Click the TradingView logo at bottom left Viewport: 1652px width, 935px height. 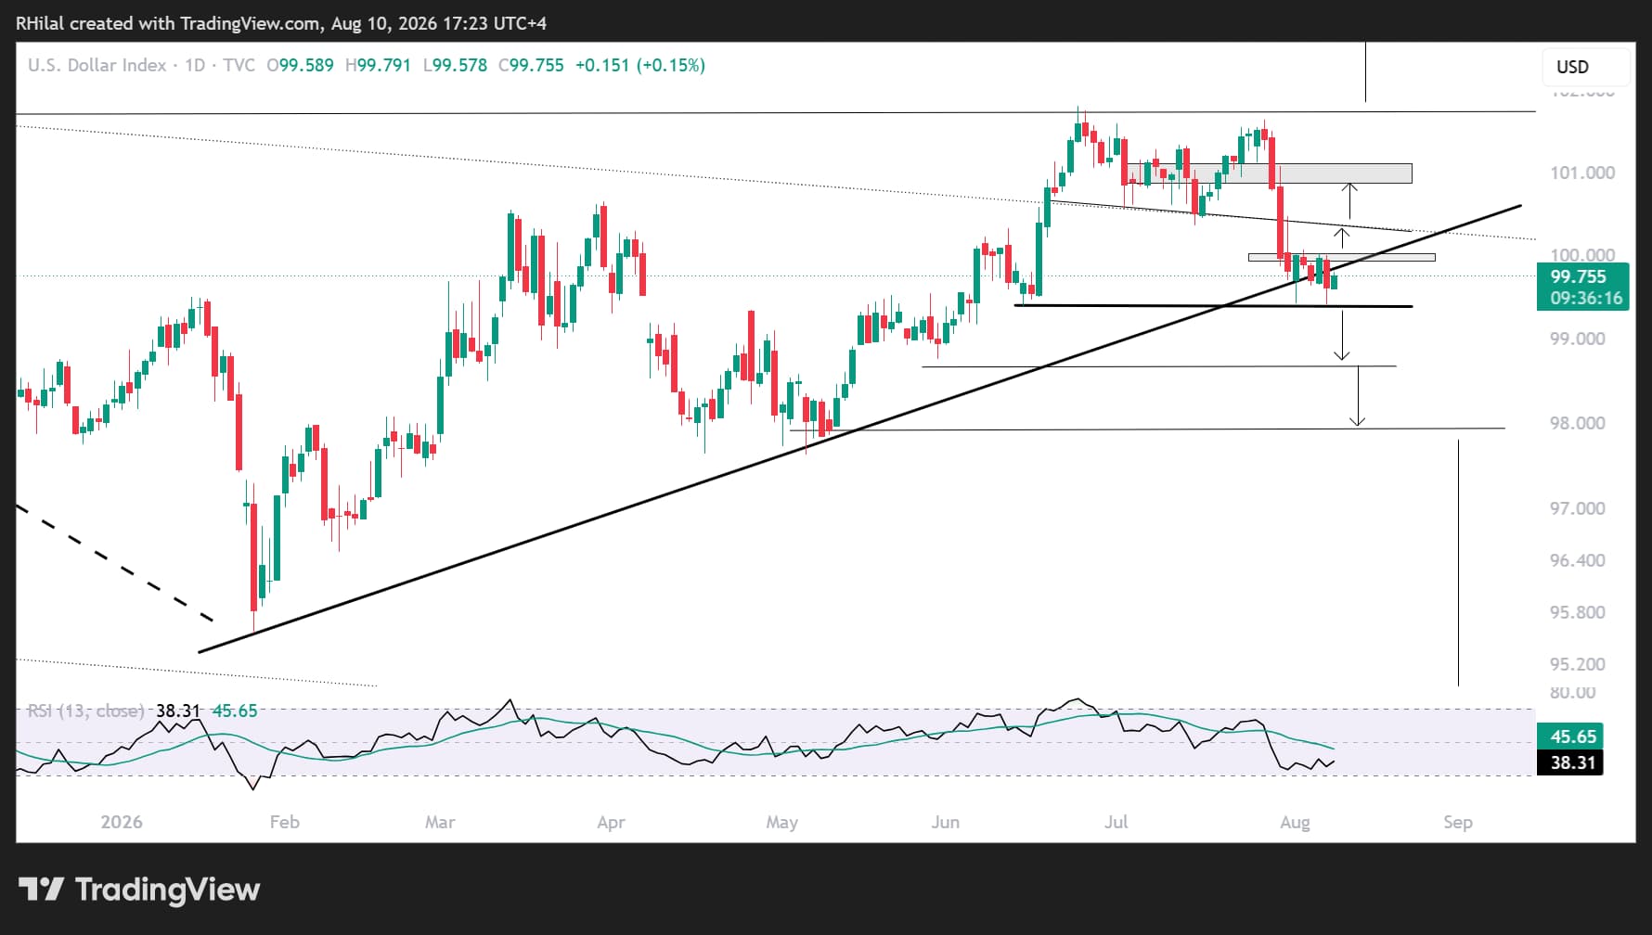click(x=139, y=890)
